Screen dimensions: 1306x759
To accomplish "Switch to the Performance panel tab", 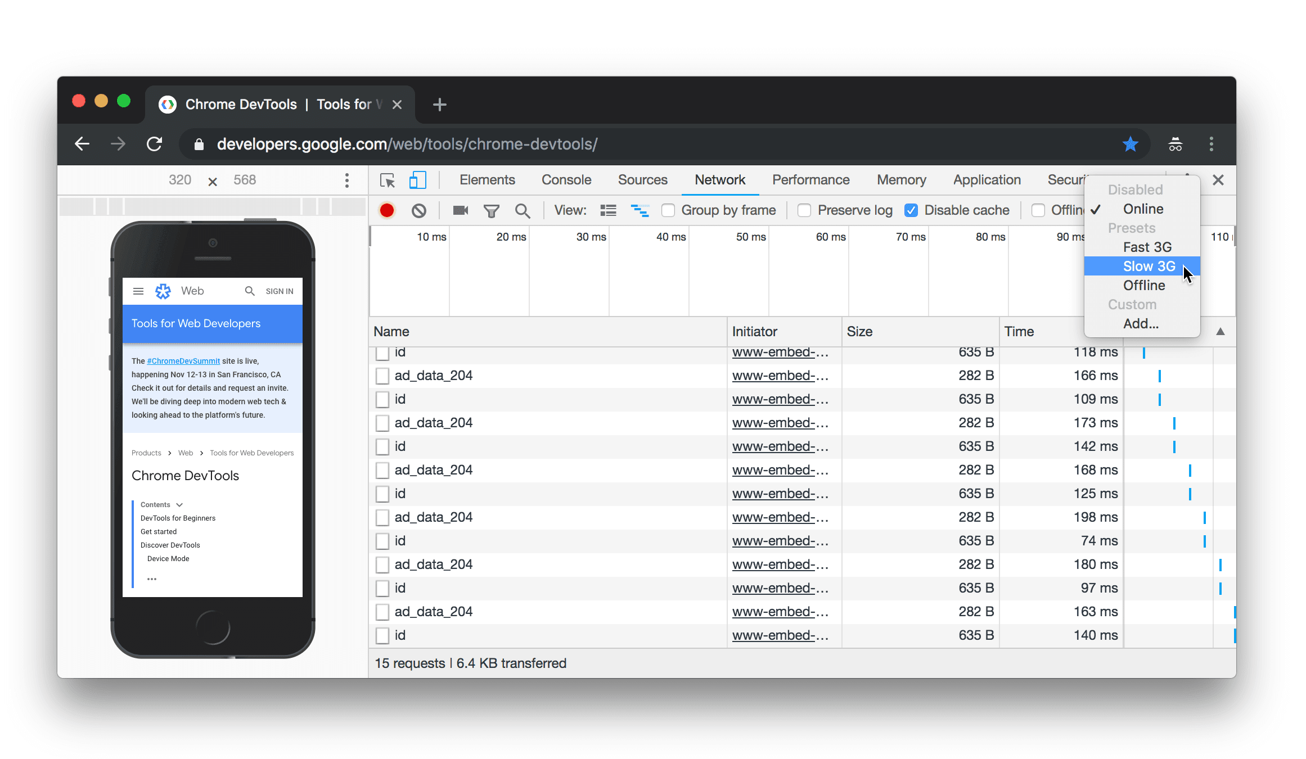I will click(810, 179).
